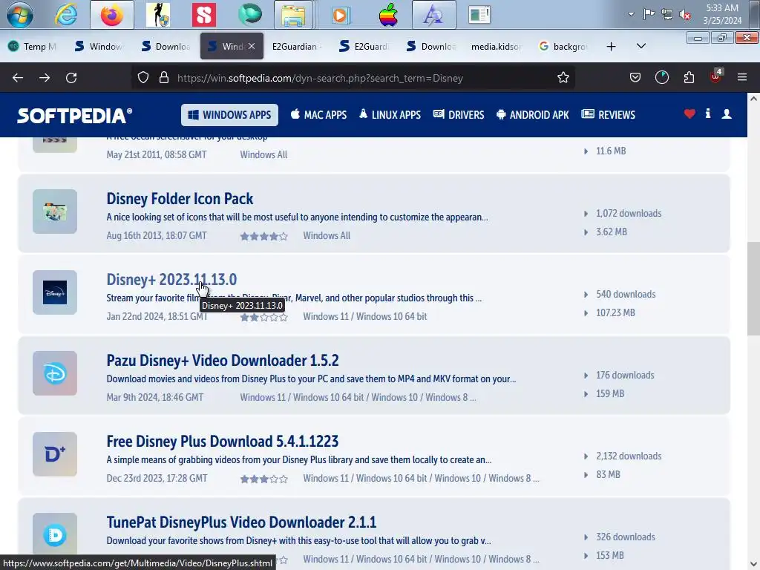
Task: Open the rainbow Apple taskbar icon
Action: coord(388,15)
